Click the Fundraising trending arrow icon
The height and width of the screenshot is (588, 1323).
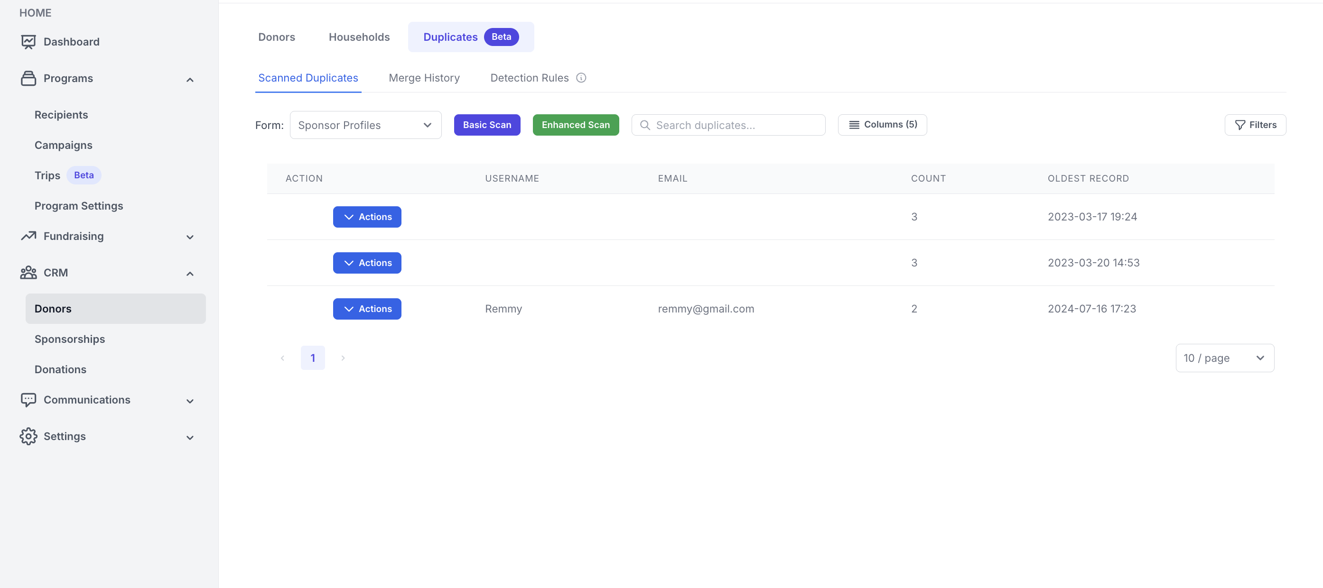click(x=28, y=236)
